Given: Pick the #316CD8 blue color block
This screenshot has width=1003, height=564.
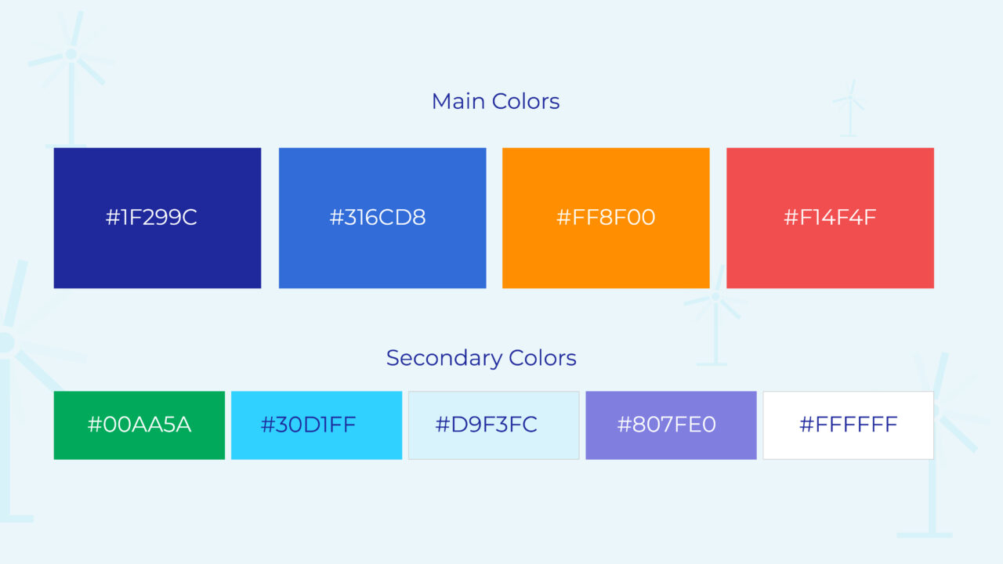Looking at the screenshot, I should (382, 218).
